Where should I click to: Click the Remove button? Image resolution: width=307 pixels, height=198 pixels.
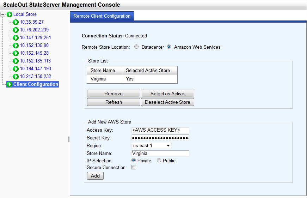[x=113, y=94]
